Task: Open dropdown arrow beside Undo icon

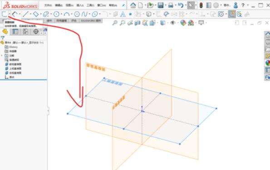Action: [186, 5]
